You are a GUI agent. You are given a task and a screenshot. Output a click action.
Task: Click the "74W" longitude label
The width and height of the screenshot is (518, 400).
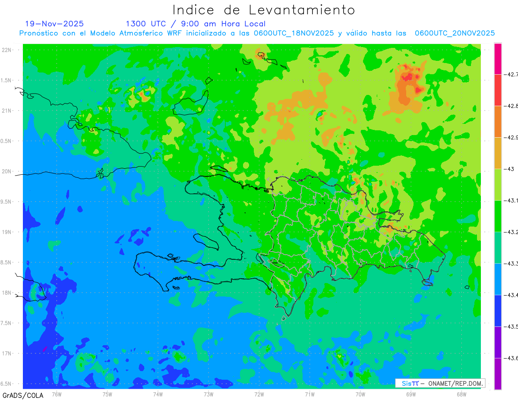(x=158, y=394)
